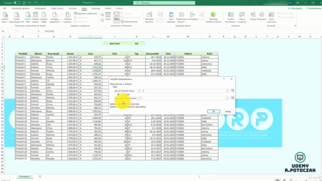Select Kurs Euro value cell 4,8
Screen dimensions: 322x181
coord(136,44)
